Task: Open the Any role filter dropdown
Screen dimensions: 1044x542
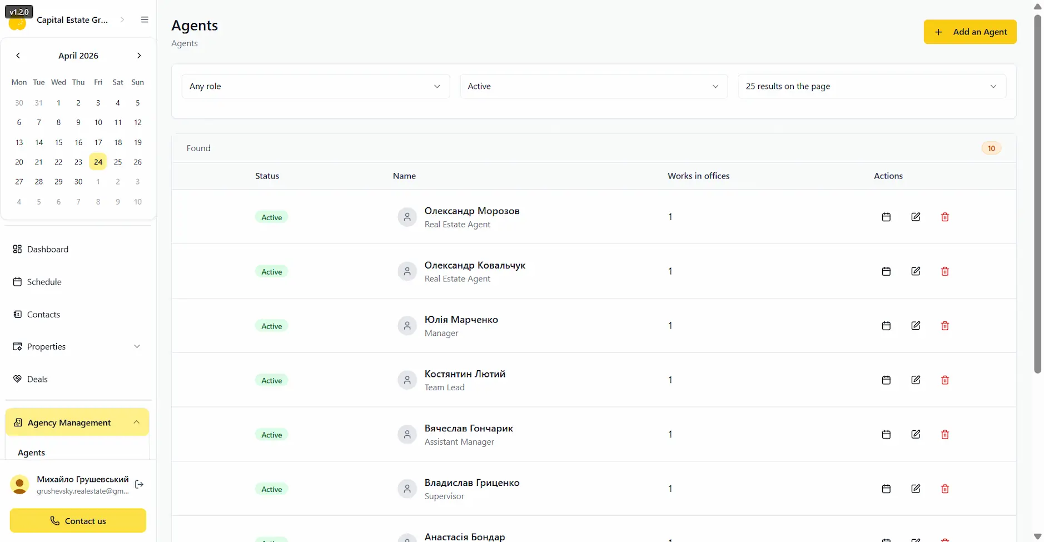Action: pyautogui.click(x=315, y=86)
